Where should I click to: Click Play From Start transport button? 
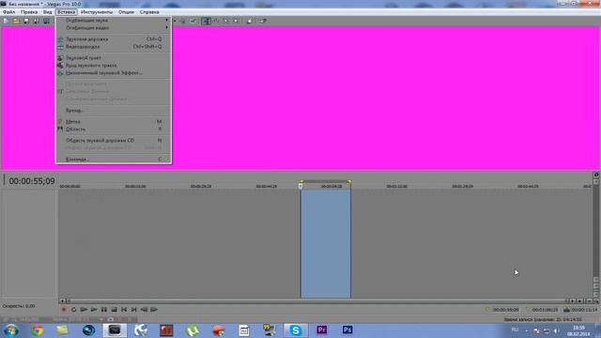[84, 309]
